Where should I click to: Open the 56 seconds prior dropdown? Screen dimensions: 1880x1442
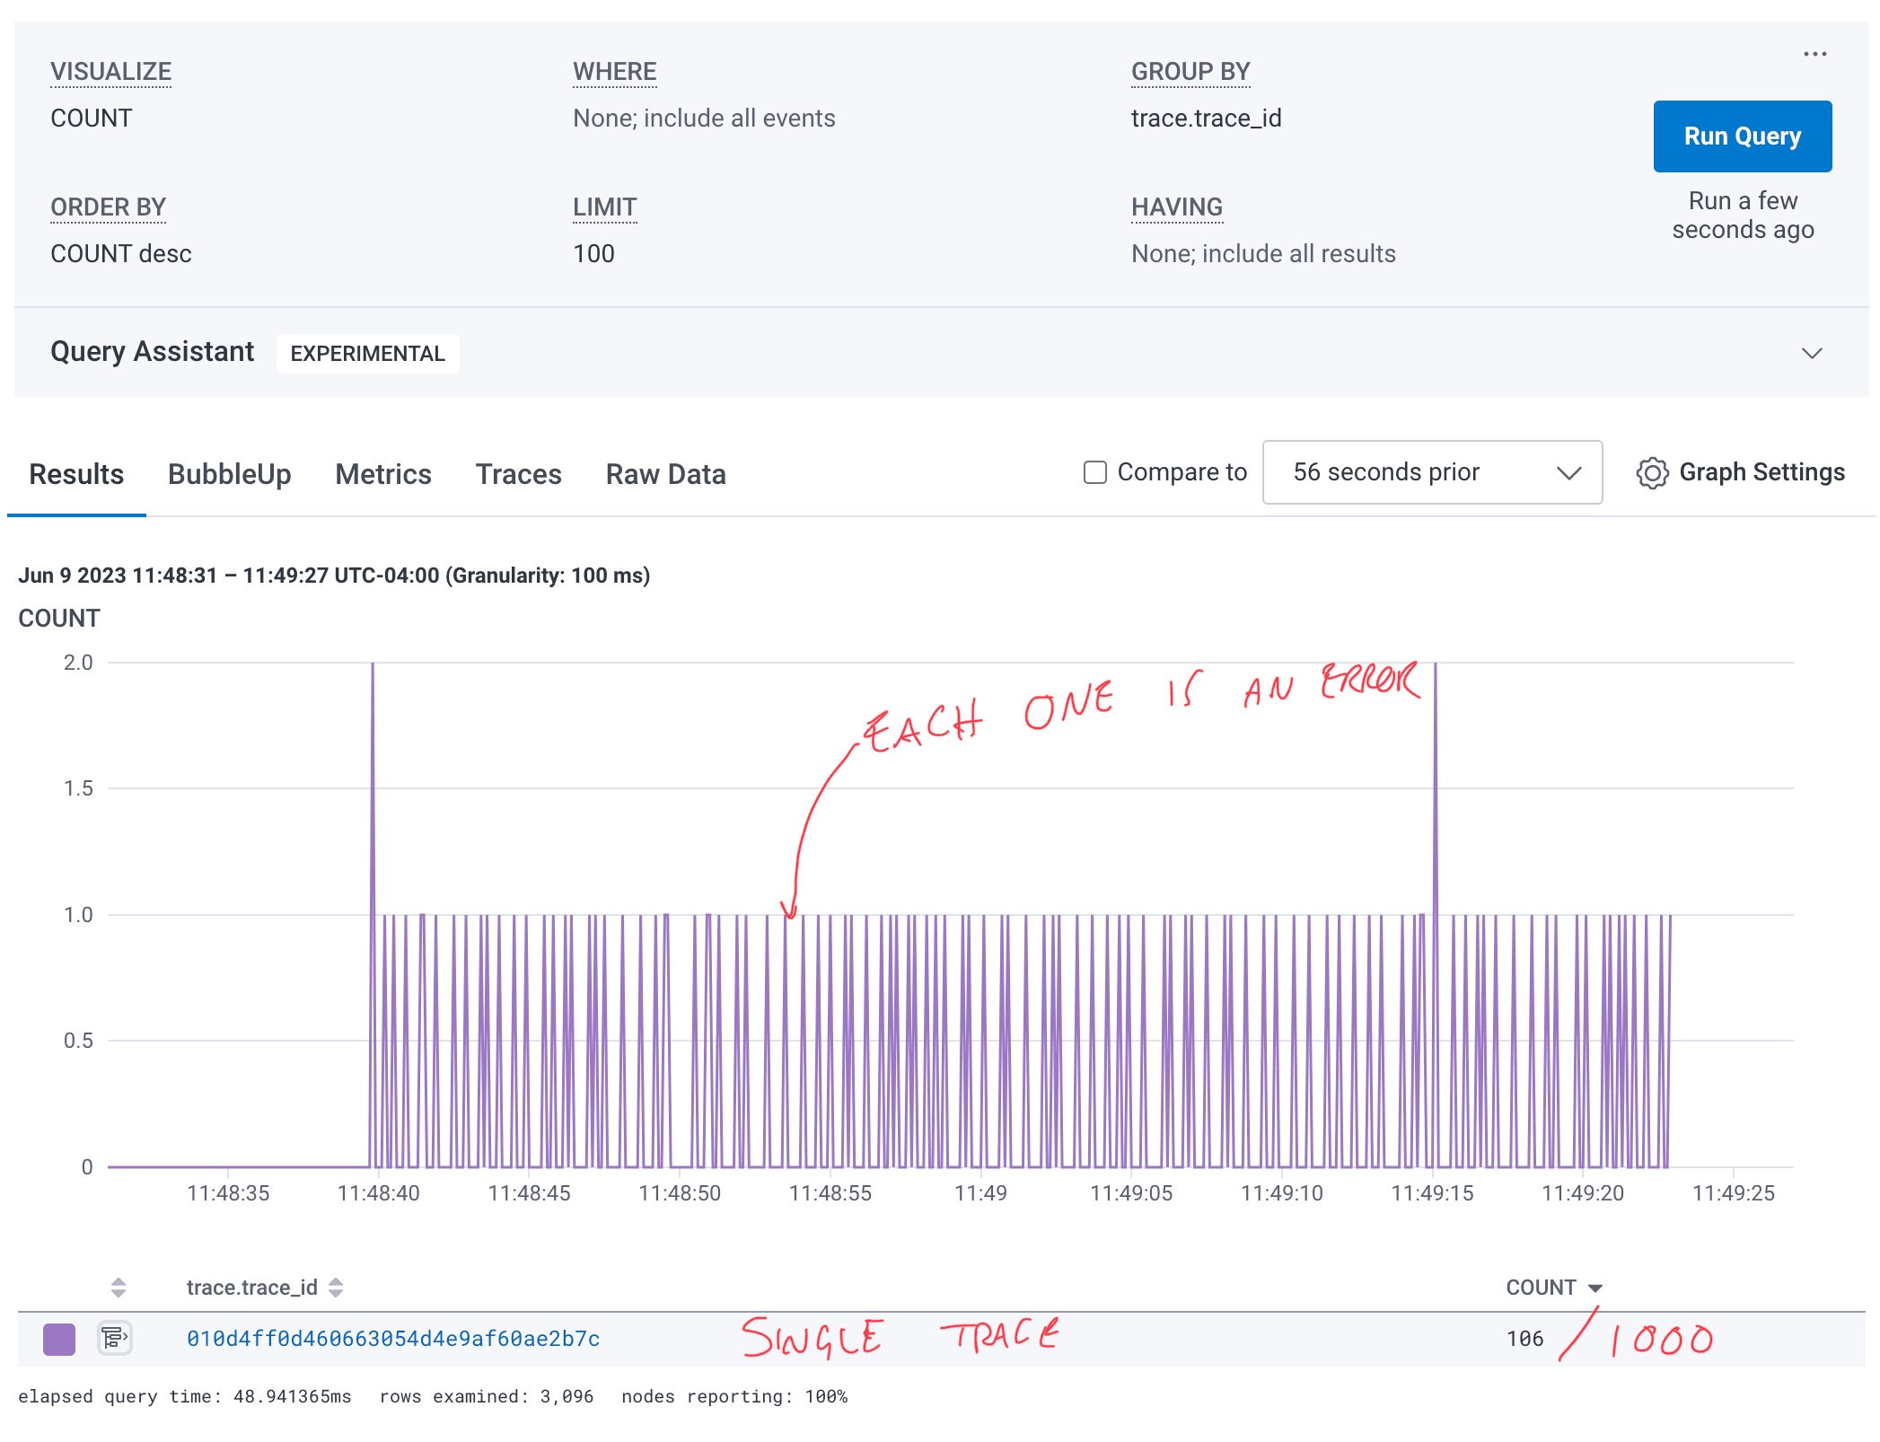pyautogui.click(x=1431, y=472)
